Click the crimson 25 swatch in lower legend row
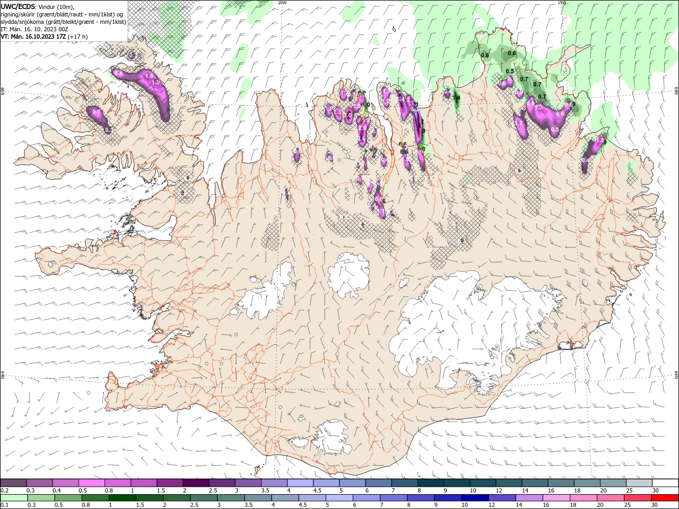This screenshot has height=509, width=679. (x=638, y=498)
